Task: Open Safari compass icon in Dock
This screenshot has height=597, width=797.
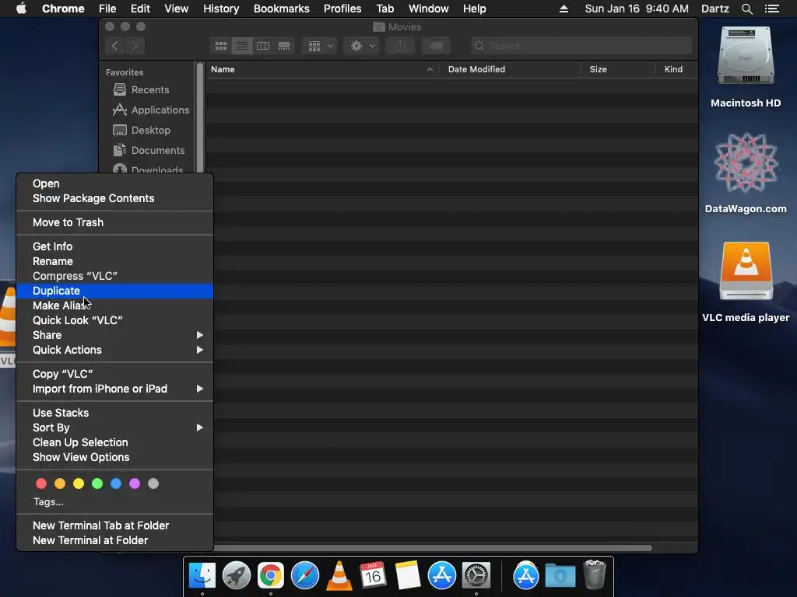Action: pyautogui.click(x=305, y=575)
